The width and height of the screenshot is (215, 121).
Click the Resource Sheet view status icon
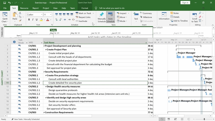tap(182, 119)
